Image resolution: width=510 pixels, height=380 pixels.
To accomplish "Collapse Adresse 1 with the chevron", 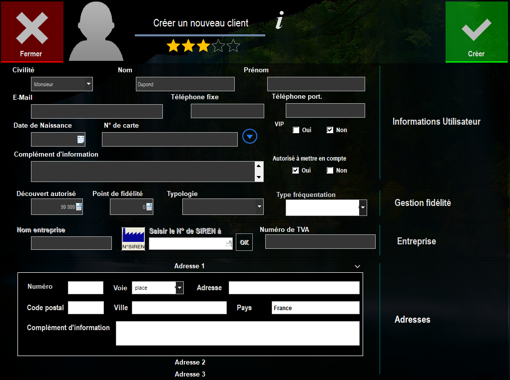I will coord(358,266).
